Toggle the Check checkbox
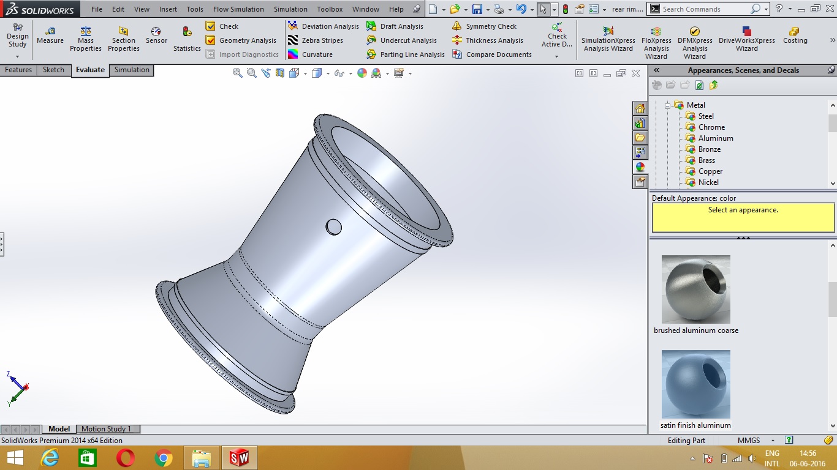Image resolution: width=837 pixels, height=470 pixels. (x=211, y=26)
